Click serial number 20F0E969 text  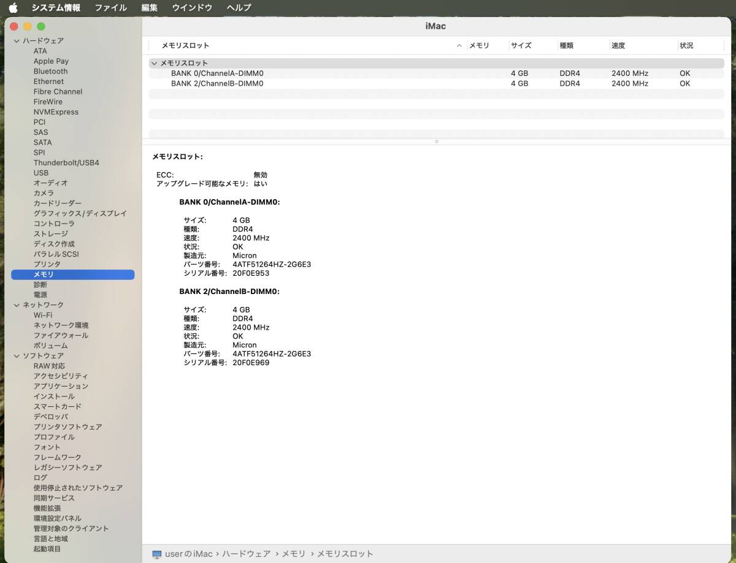[x=251, y=363]
